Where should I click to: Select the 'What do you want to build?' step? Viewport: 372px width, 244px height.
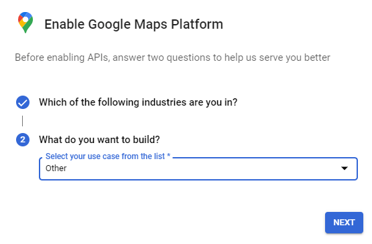(x=99, y=140)
